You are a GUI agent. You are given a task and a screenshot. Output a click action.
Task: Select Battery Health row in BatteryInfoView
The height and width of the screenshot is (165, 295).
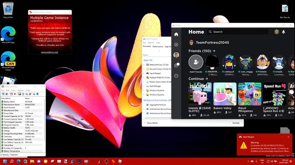coord(22,128)
